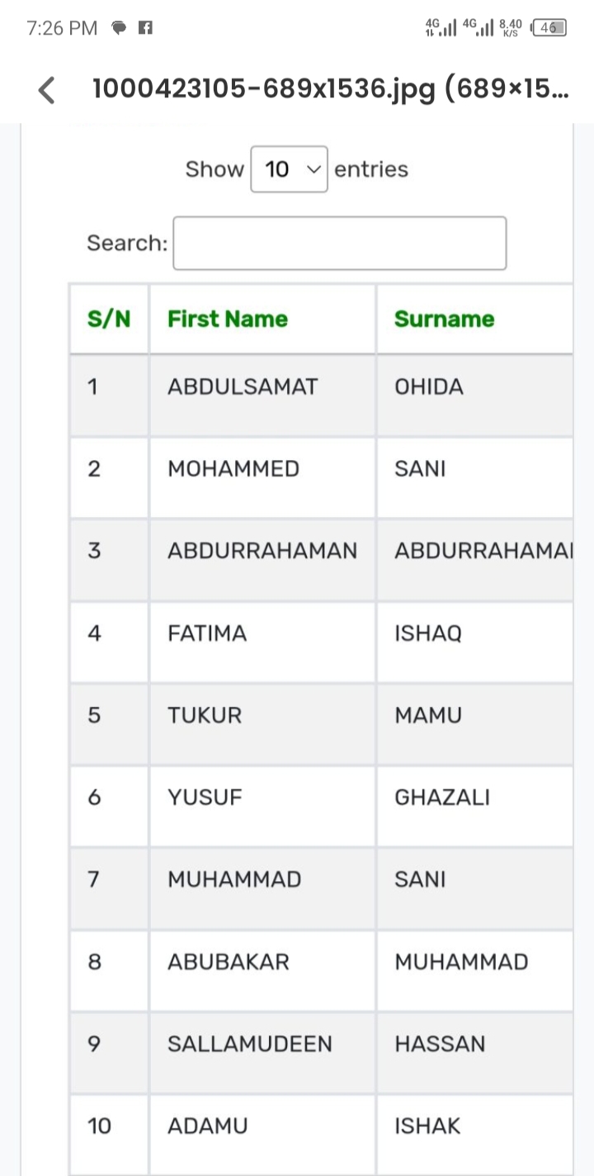Tap the Facebook notification icon
This screenshot has height=1176, width=594.
coord(145,28)
